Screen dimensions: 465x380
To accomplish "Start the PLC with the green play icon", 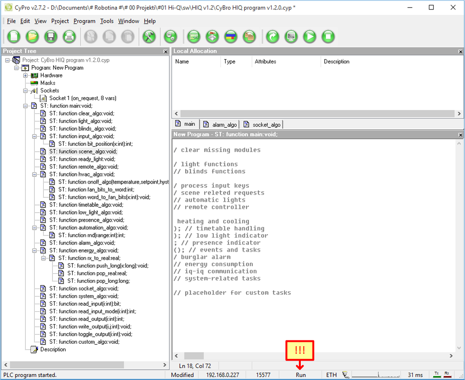I will click(x=309, y=36).
